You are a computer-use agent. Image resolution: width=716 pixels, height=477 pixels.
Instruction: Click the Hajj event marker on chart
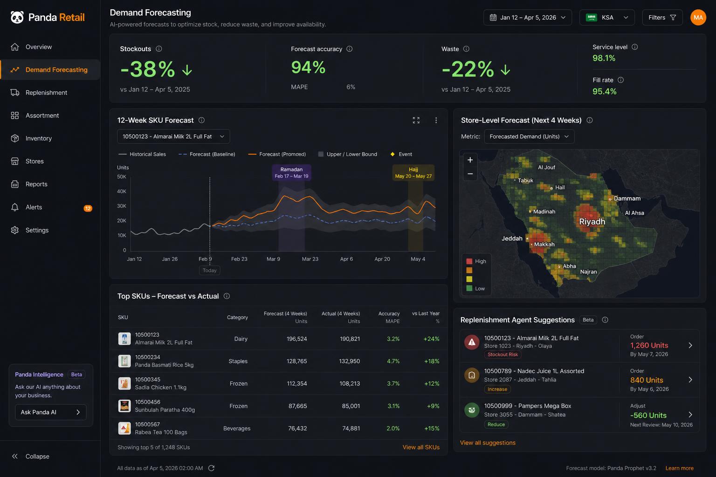click(413, 173)
